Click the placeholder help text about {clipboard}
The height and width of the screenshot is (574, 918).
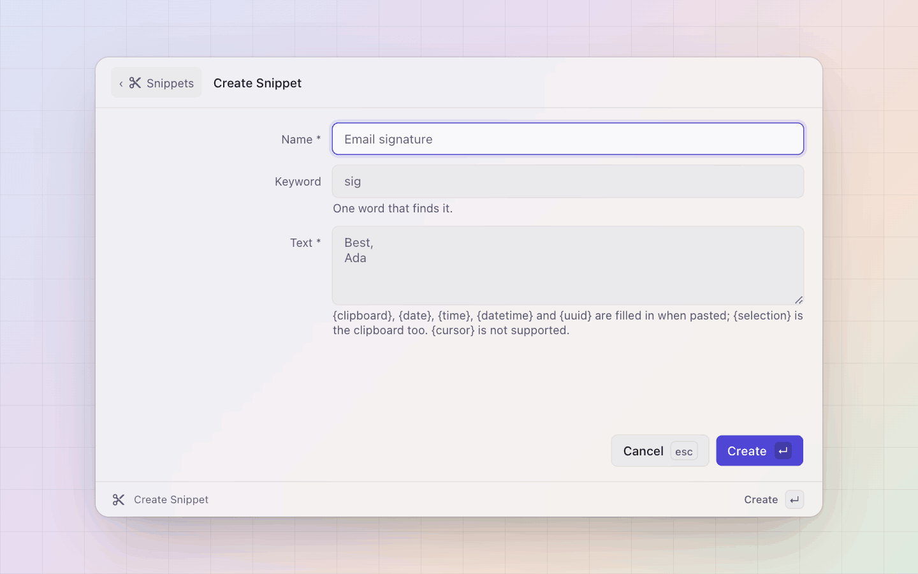(567, 323)
